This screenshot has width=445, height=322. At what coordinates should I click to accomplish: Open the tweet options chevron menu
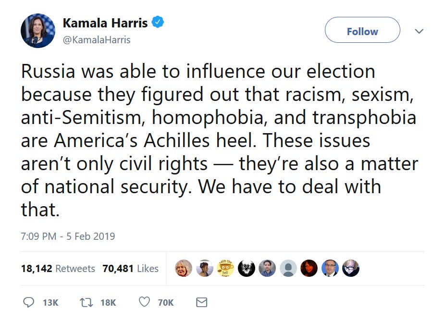point(419,31)
